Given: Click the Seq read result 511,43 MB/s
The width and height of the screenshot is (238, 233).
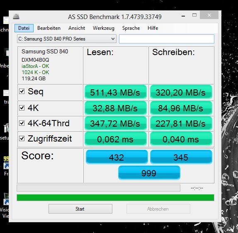Looking at the screenshot, I should pyautogui.click(x=116, y=92).
